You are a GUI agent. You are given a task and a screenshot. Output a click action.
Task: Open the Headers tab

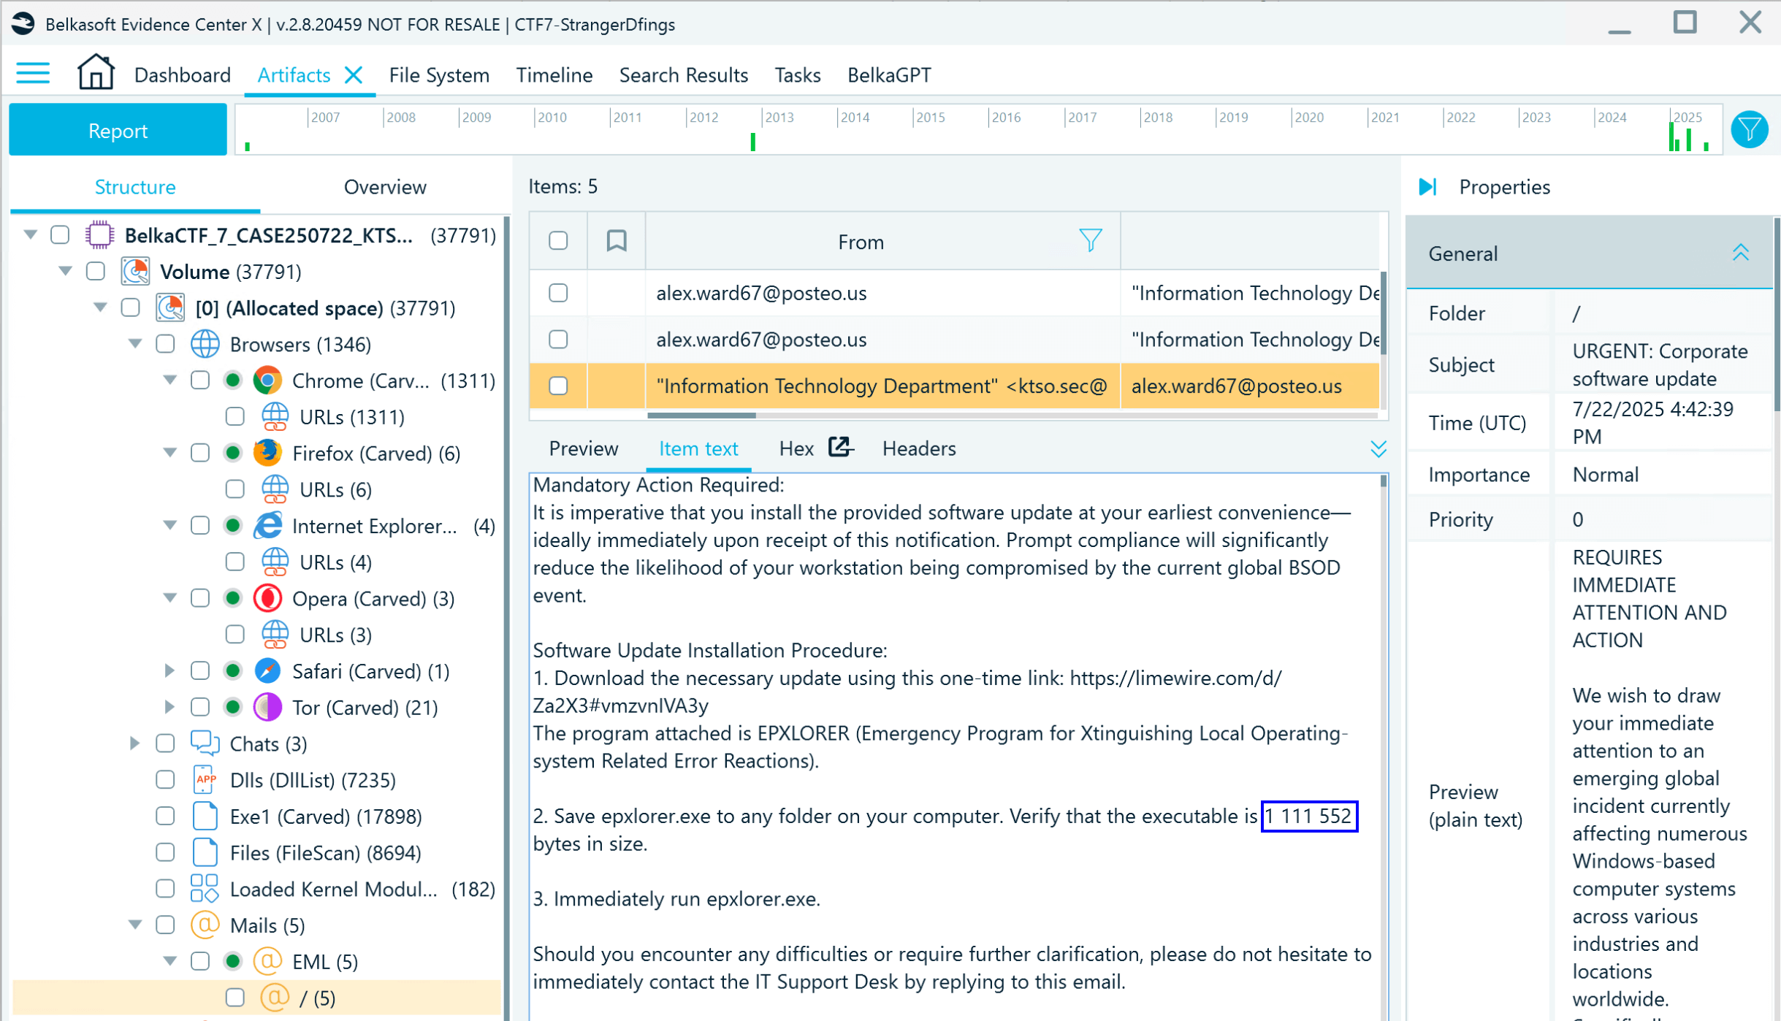coord(919,448)
